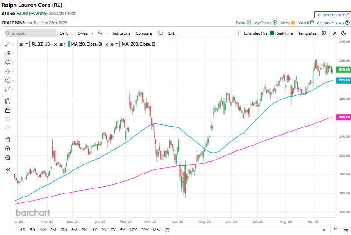The width and height of the screenshot is (351, 235).
Task: Open the Templates menu
Action: [x=307, y=33]
